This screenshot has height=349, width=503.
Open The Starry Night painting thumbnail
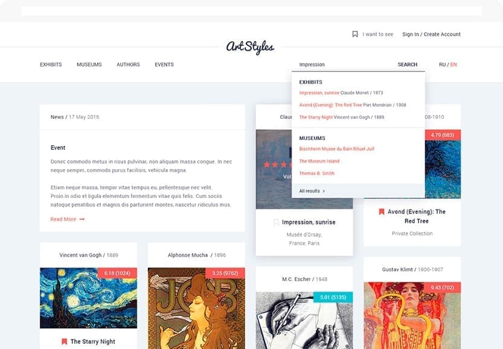pyautogui.click(x=88, y=298)
